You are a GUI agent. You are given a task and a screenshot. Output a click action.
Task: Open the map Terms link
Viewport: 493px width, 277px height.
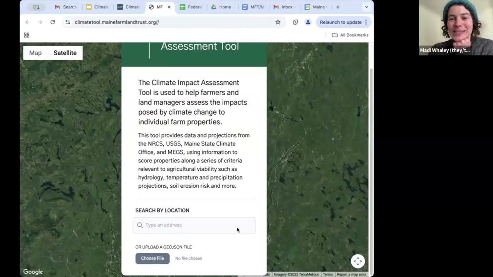[x=328, y=274]
